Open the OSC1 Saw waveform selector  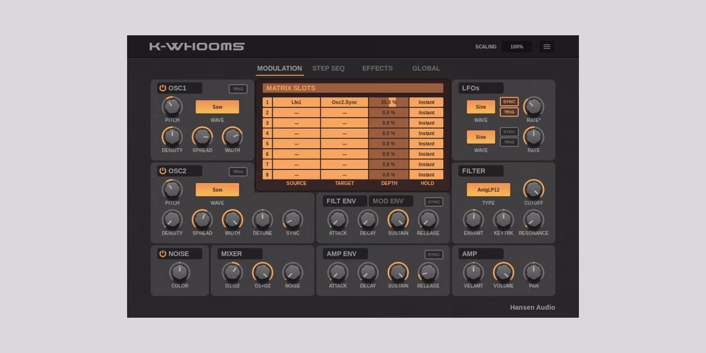click(x=217, y=106)
